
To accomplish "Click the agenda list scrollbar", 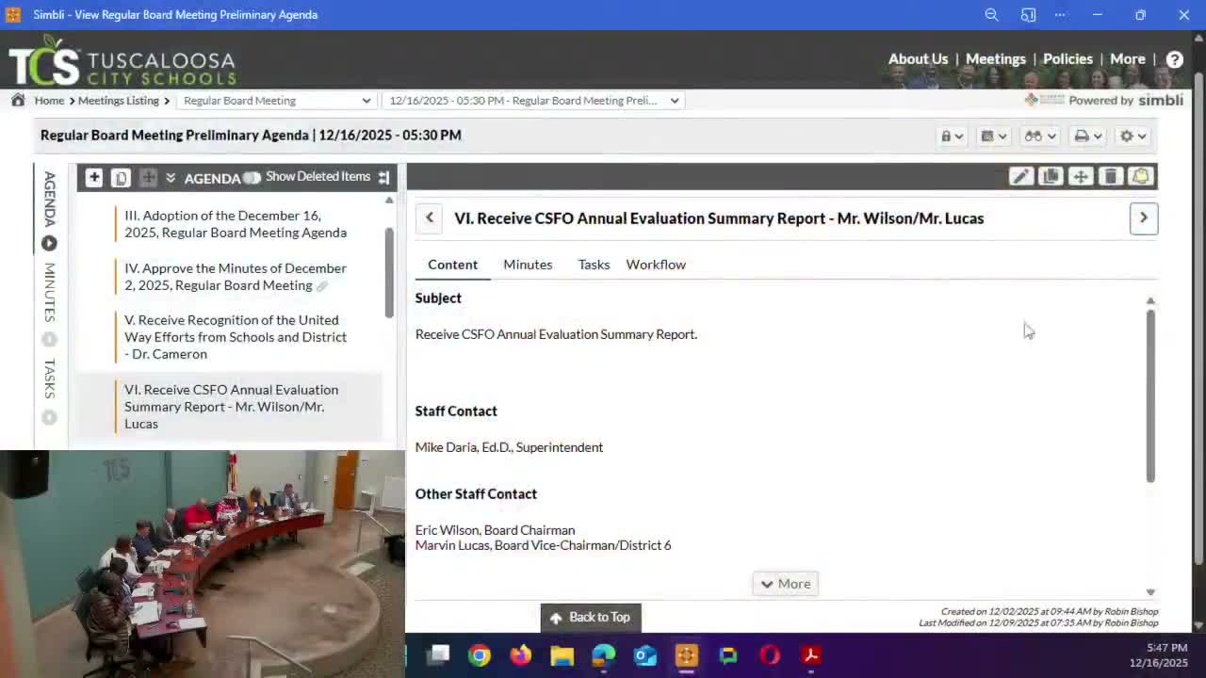I will [389, 273].
